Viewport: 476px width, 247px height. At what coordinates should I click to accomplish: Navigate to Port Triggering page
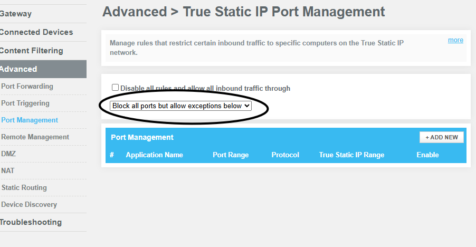click(25, 103)
